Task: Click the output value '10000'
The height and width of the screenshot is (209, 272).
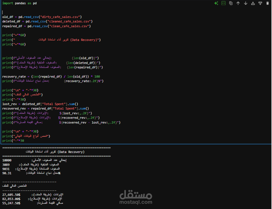Action: point(7,160)
